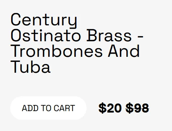Click the word Tuba in title
This screenshot has width=172, height=131.
30,67
